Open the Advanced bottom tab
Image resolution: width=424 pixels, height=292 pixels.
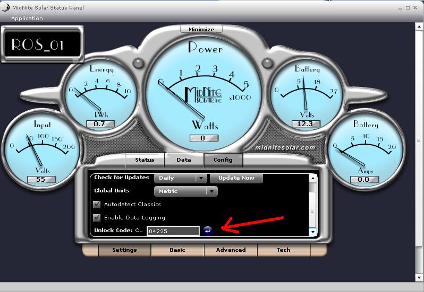231,250
